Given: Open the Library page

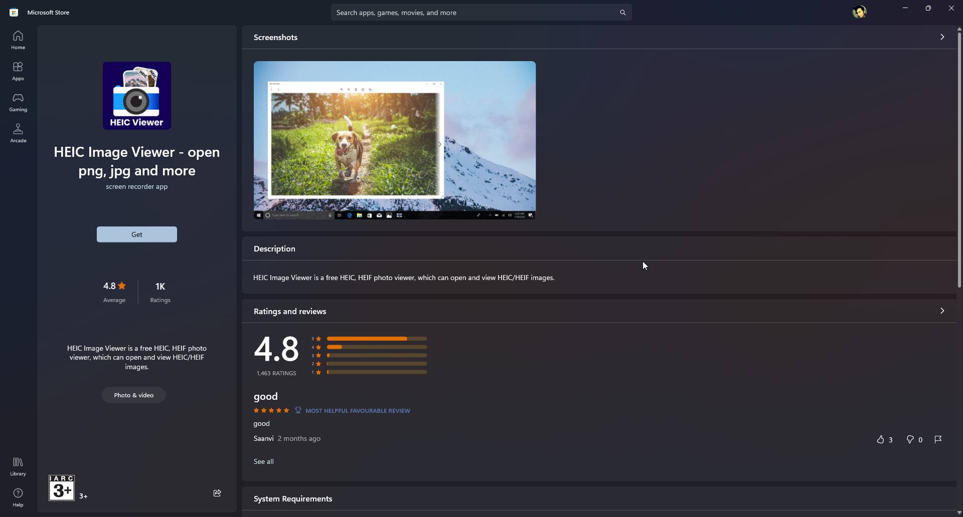Looking at the screenshot, I should 18,466.
